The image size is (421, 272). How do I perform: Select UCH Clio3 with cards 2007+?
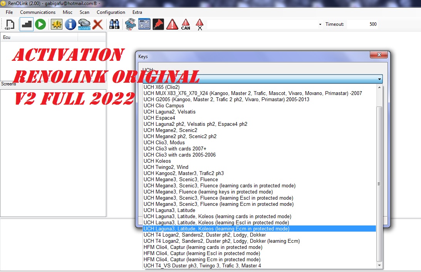pos(259,149)
